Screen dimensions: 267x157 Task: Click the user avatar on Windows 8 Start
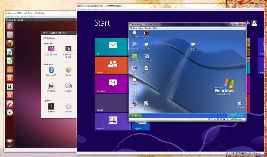click(x=254, y=23)
